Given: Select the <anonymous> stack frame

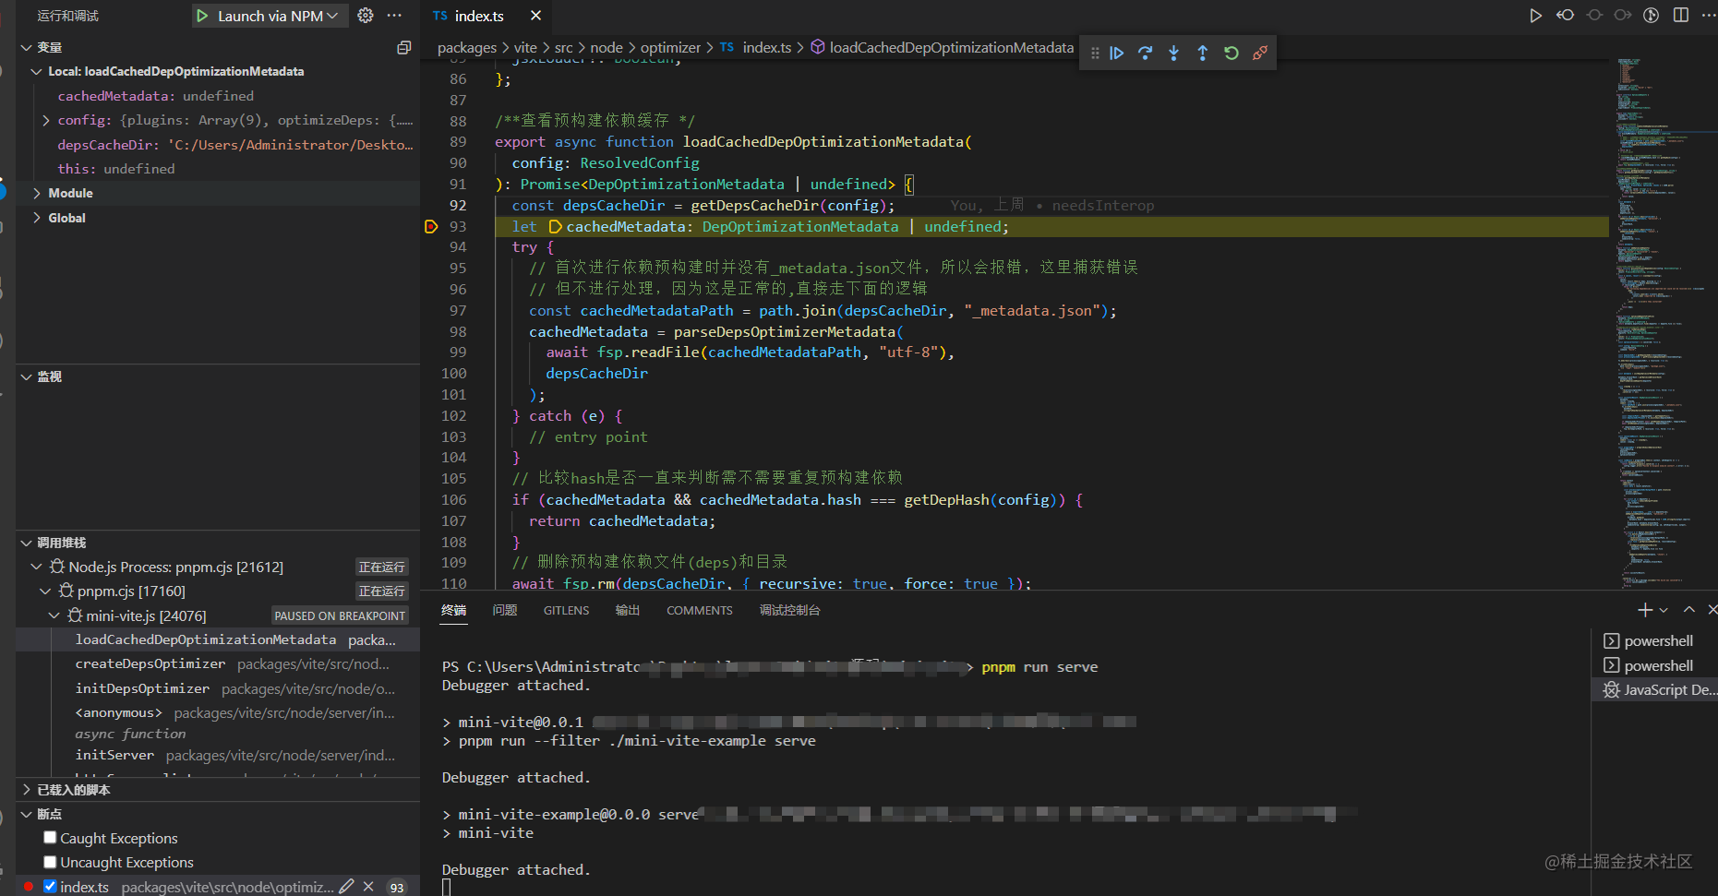Looking at the screenshot, I should [218, 713].
